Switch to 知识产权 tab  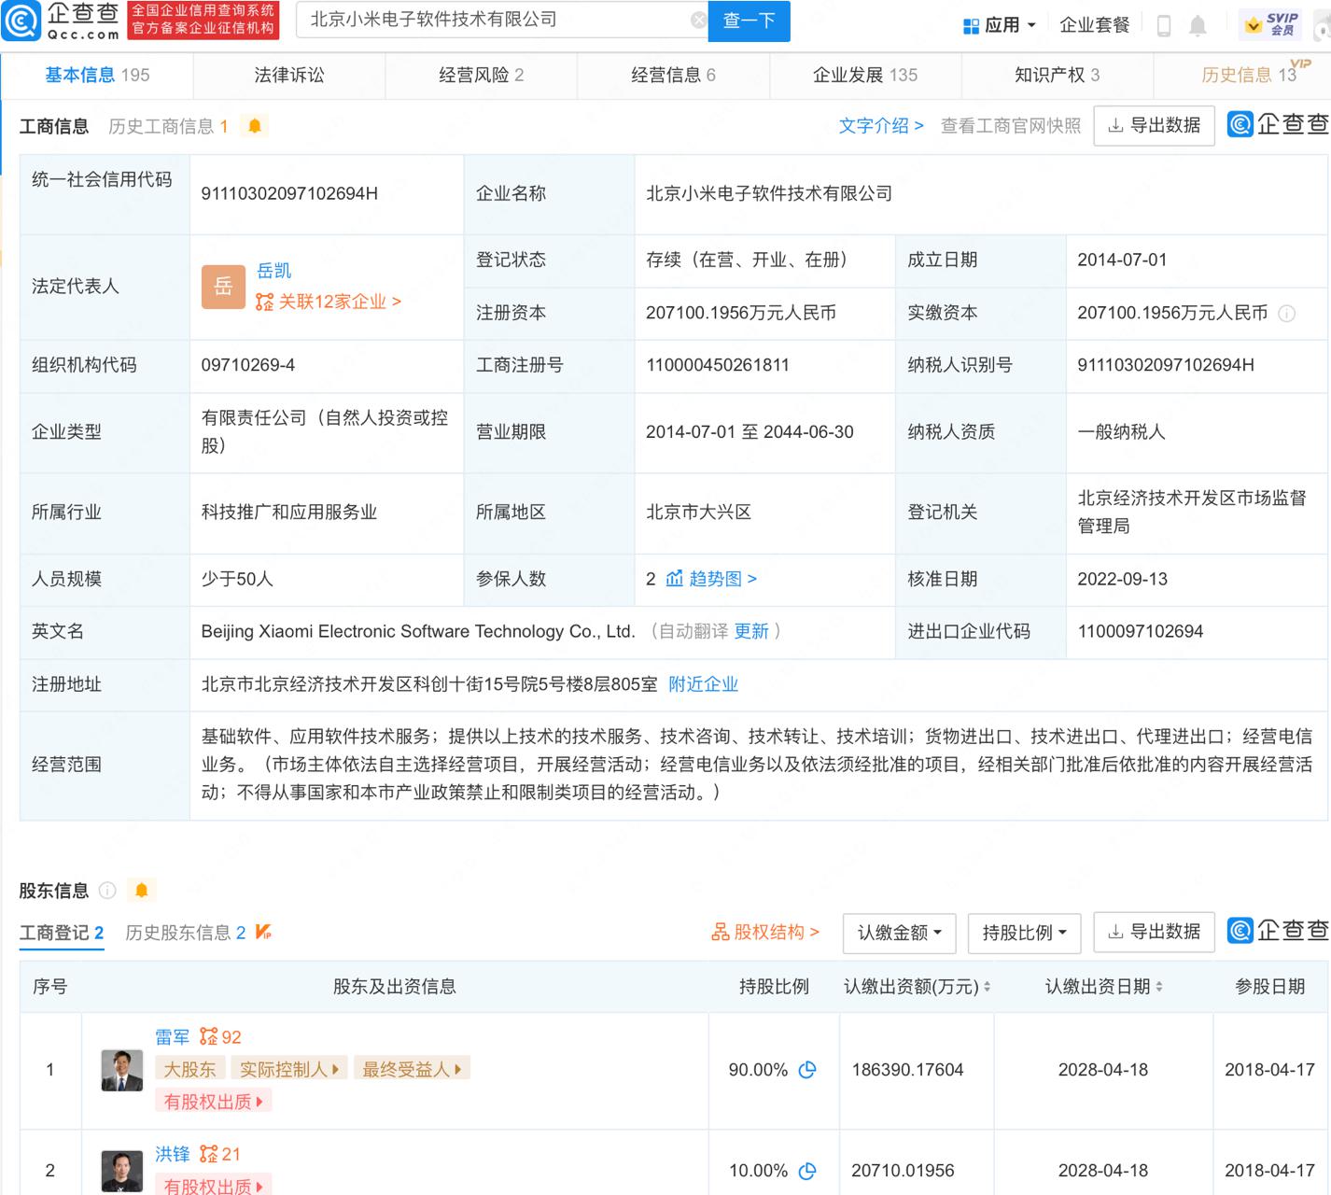coord(1058,75)
